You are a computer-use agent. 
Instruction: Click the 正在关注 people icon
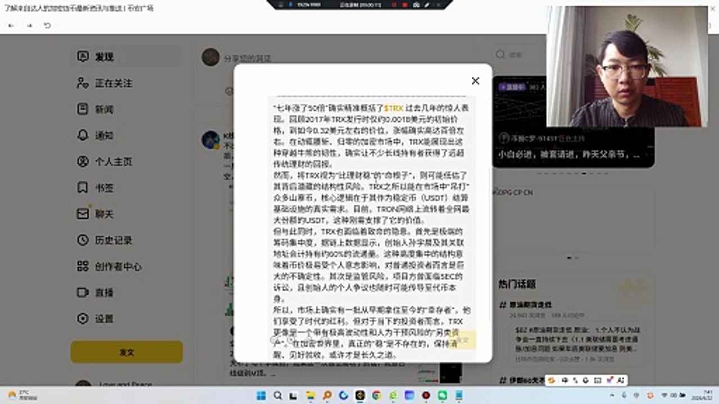(x=83, y=83)
